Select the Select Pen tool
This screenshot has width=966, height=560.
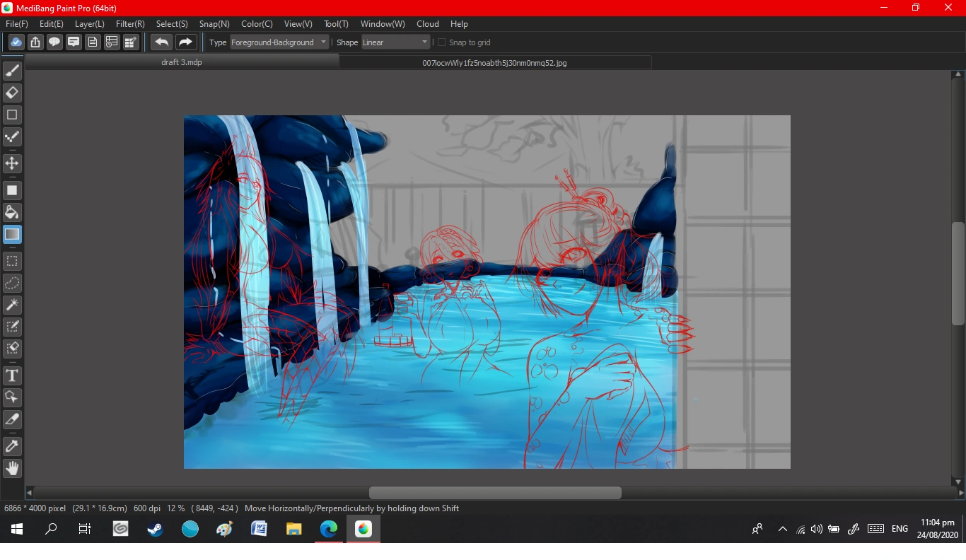coord(12,327)
